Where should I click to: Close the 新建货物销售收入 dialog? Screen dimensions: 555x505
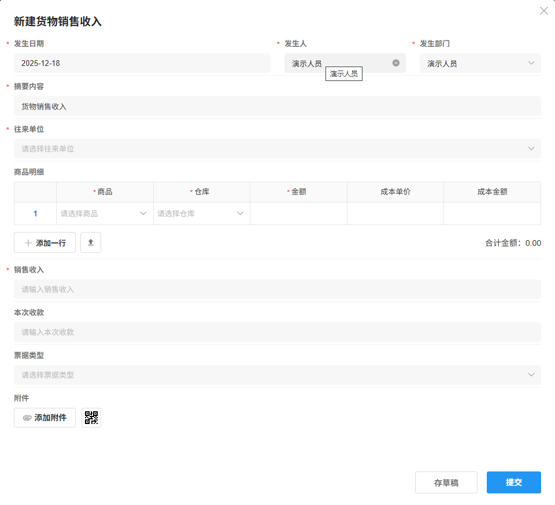click(x=543, y=10)
